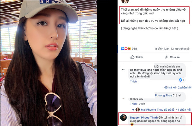Image resolution: width=193 pixels, height=126 pixels.
Task: Click the red heart reaction emoji
Action: coord(126,49)
